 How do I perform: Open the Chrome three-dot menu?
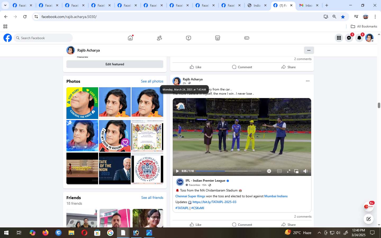pos(375,17)
